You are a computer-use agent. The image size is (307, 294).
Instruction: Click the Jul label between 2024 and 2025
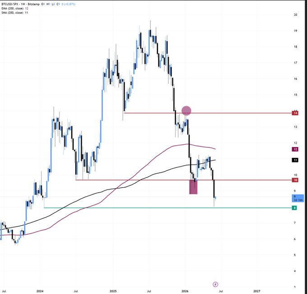click(x=76, y=291)
